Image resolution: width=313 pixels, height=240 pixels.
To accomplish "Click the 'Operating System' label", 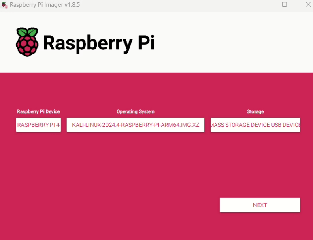I will click(x=136, y=111).
